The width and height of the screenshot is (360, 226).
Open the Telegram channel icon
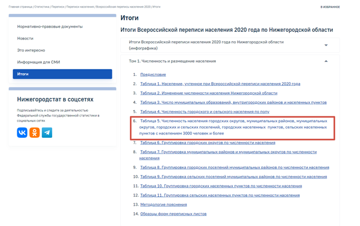[47, 133]
